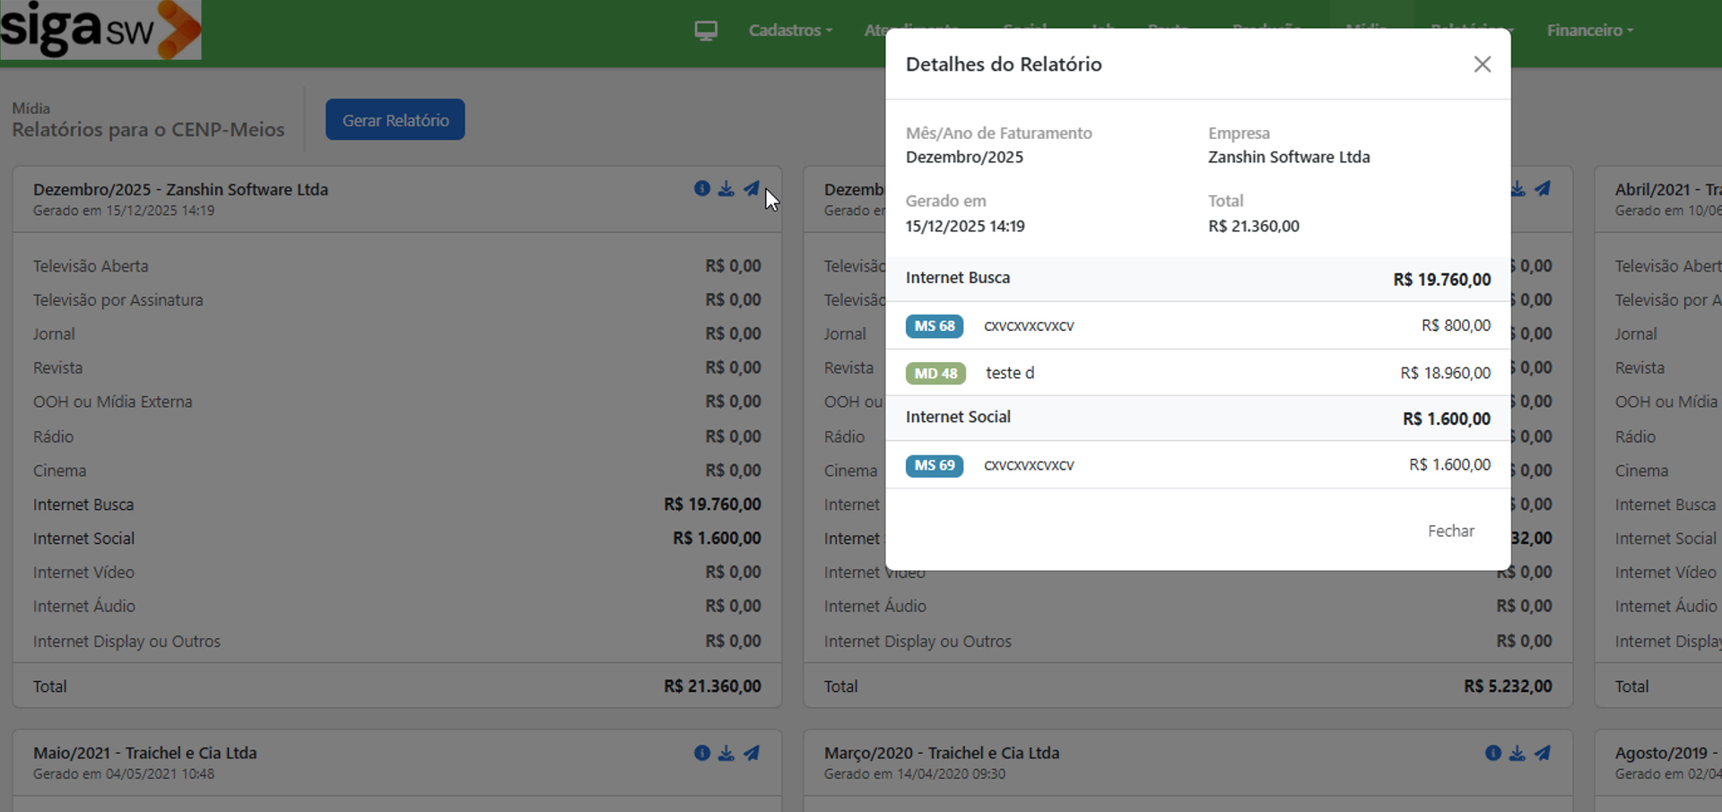Send second Dezembro report with paper plane icon
Image resolution: width=1722 pixels, height=812 pixels.
pyautogui.click(x=1543, y=189)
